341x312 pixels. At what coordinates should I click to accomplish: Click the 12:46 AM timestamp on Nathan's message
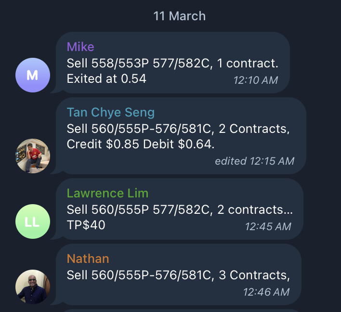coord(266,292)
